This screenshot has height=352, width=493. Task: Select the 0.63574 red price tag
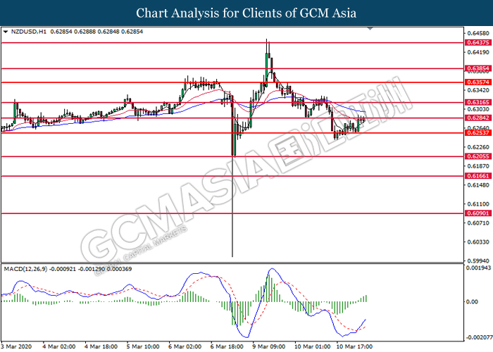(476, 82)
